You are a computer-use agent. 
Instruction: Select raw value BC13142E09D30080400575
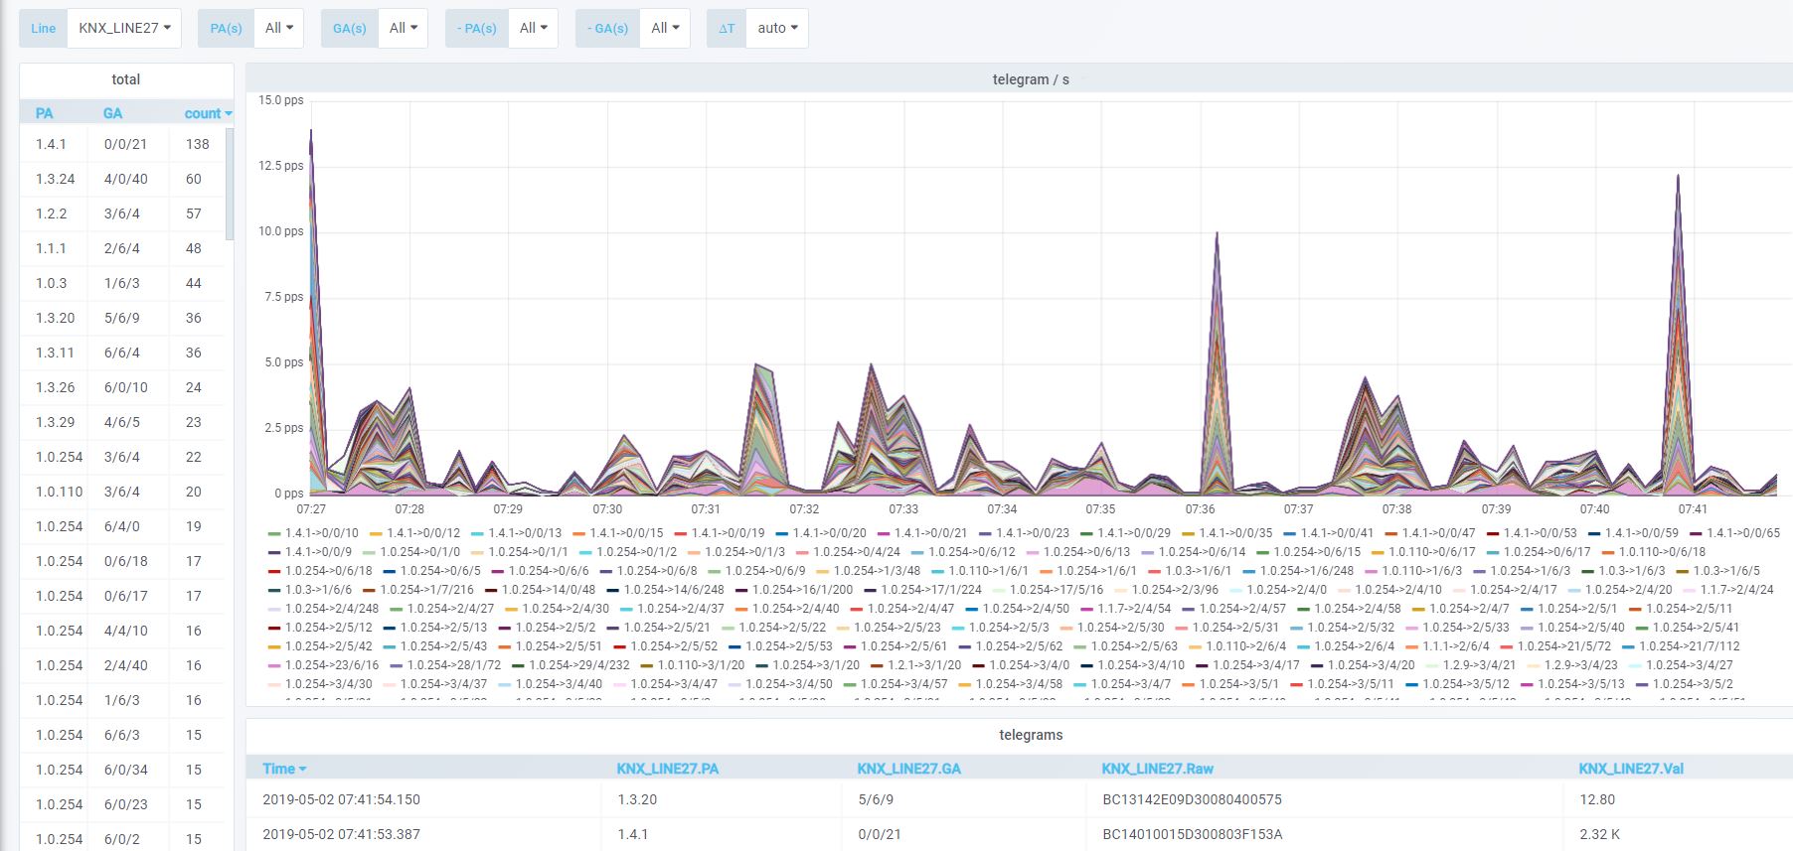(1192, 799)
